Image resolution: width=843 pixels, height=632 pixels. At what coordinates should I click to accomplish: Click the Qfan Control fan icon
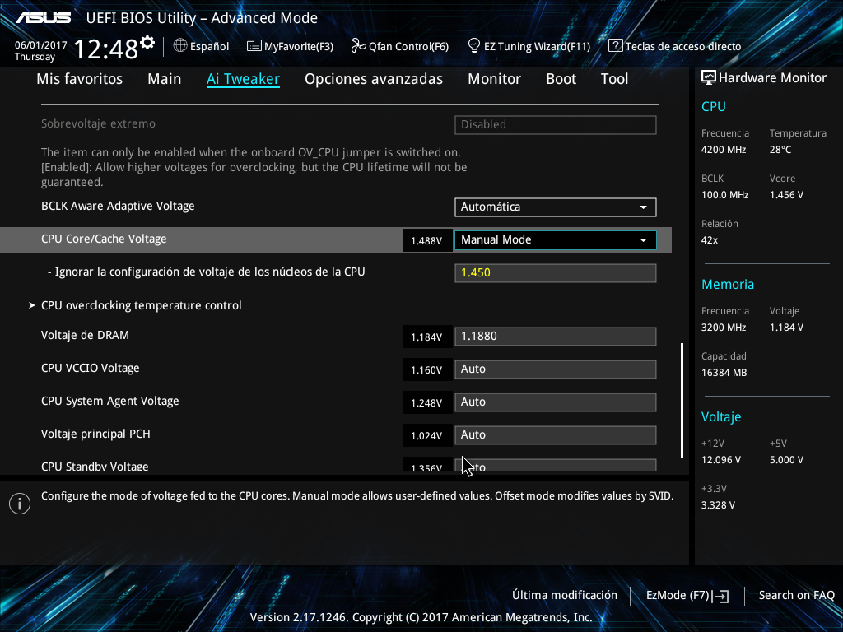[x=358, y=46]
